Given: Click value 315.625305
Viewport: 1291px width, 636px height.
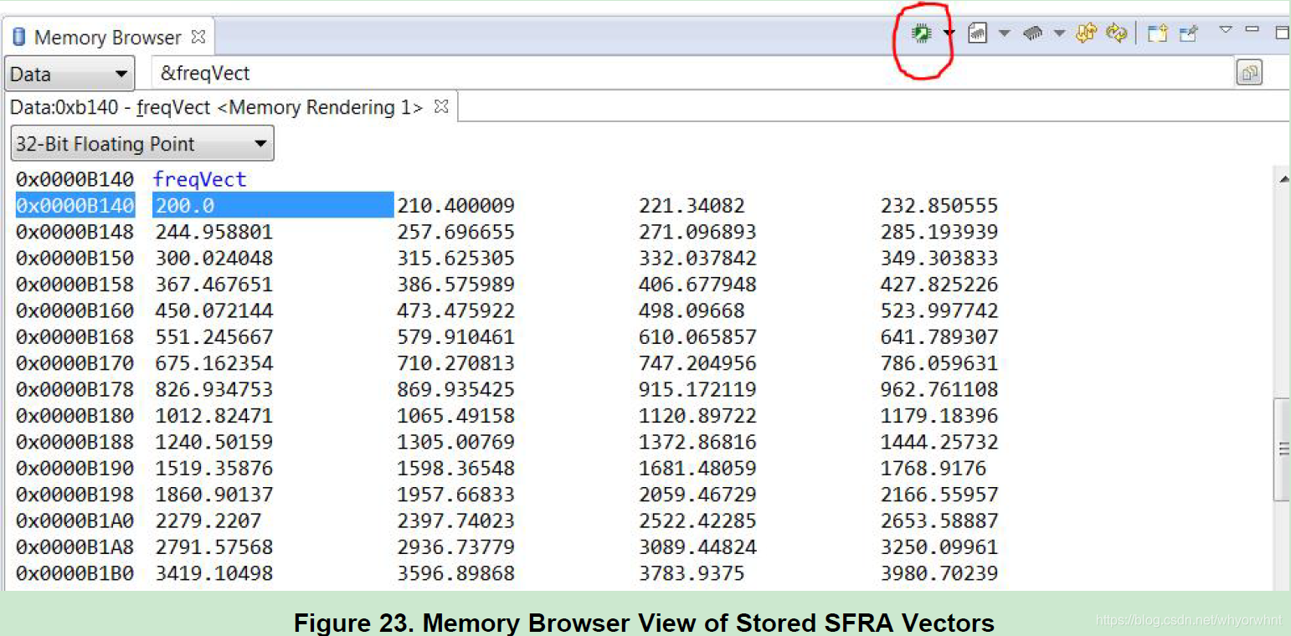Looking at the screenshot, I should click(455, 258).
